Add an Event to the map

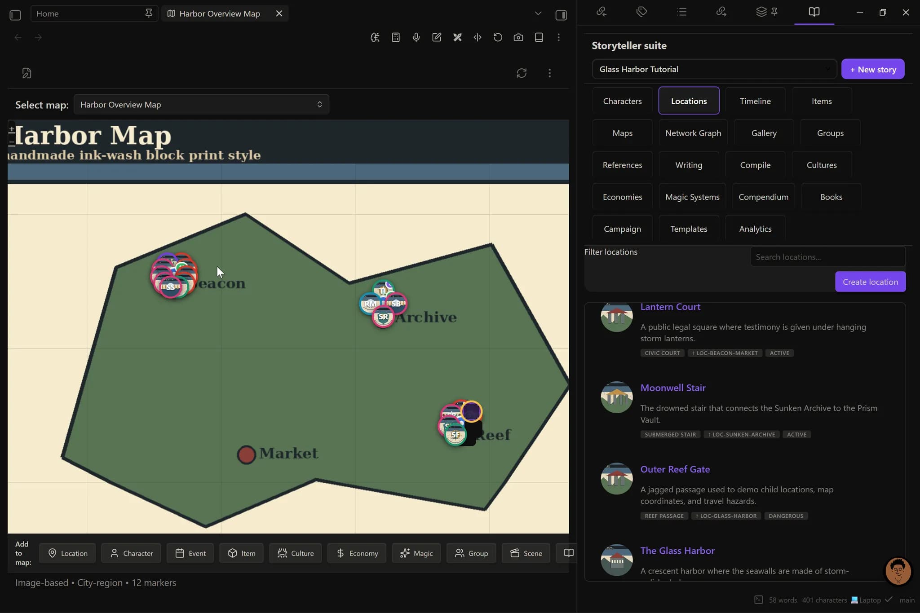click(x=190, y=553)
